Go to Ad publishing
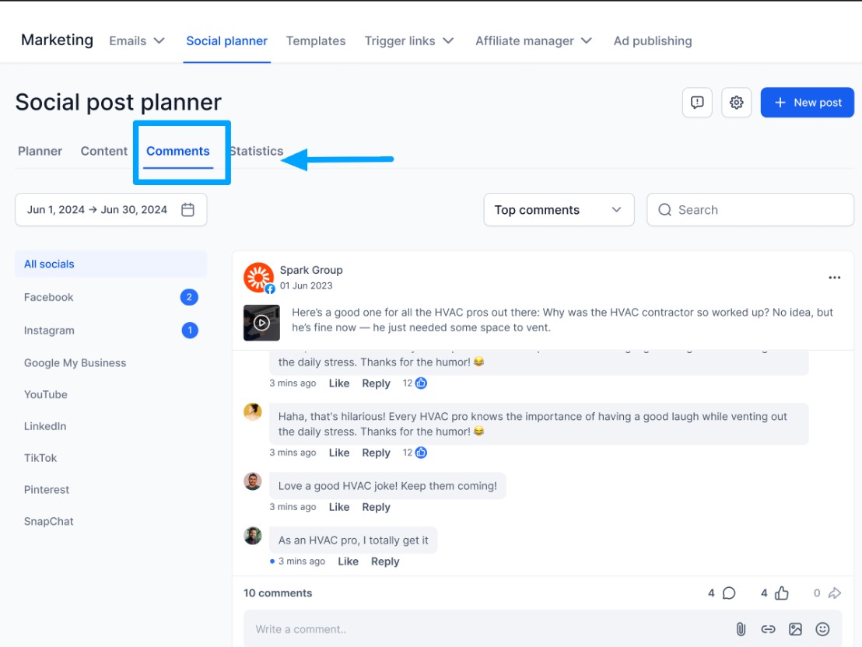The width and height of the screenshot is (862, 647). [x=653, y=40]
